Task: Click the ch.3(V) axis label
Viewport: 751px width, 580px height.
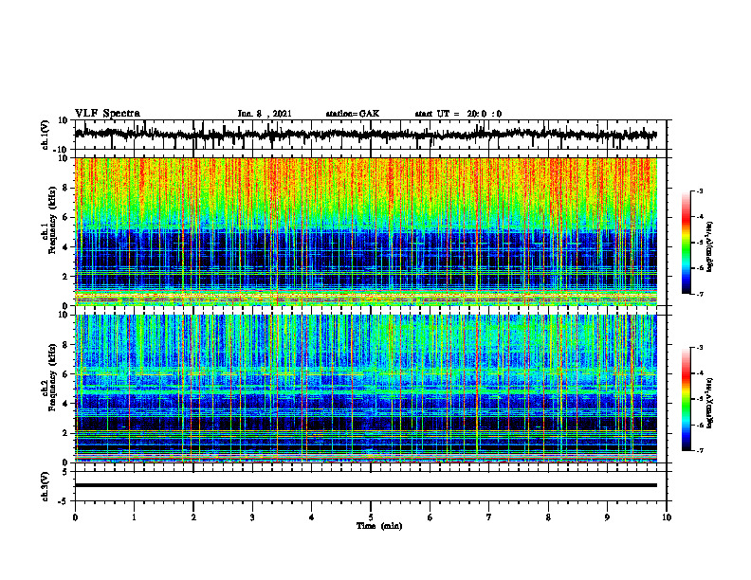Action: (x=46, y=486)
